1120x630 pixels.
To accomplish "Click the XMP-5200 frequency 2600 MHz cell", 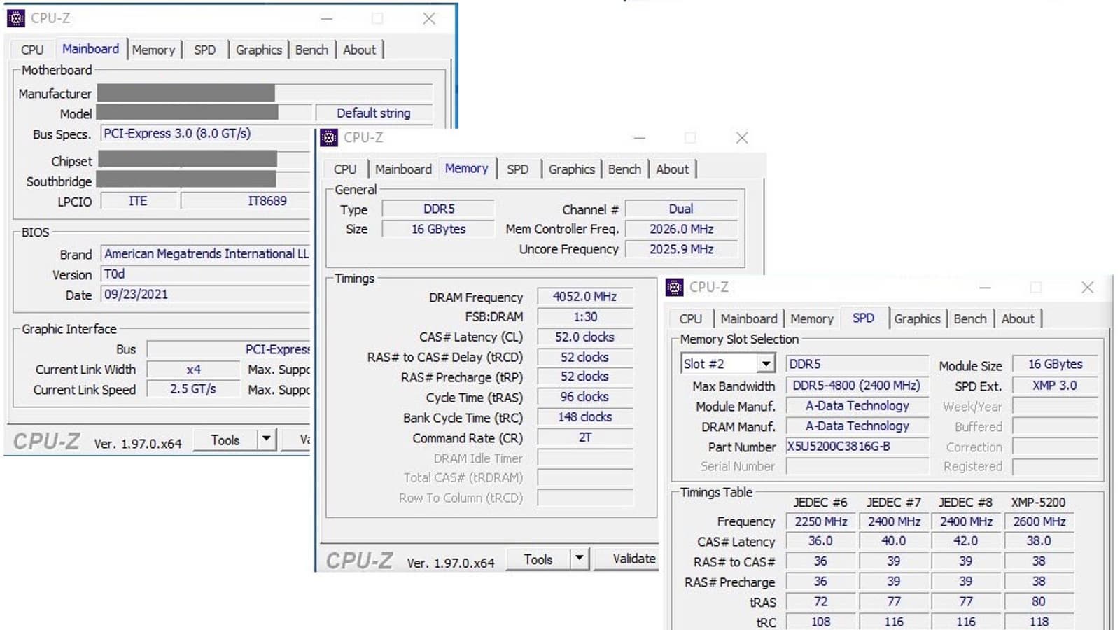I will point(1039,521).
